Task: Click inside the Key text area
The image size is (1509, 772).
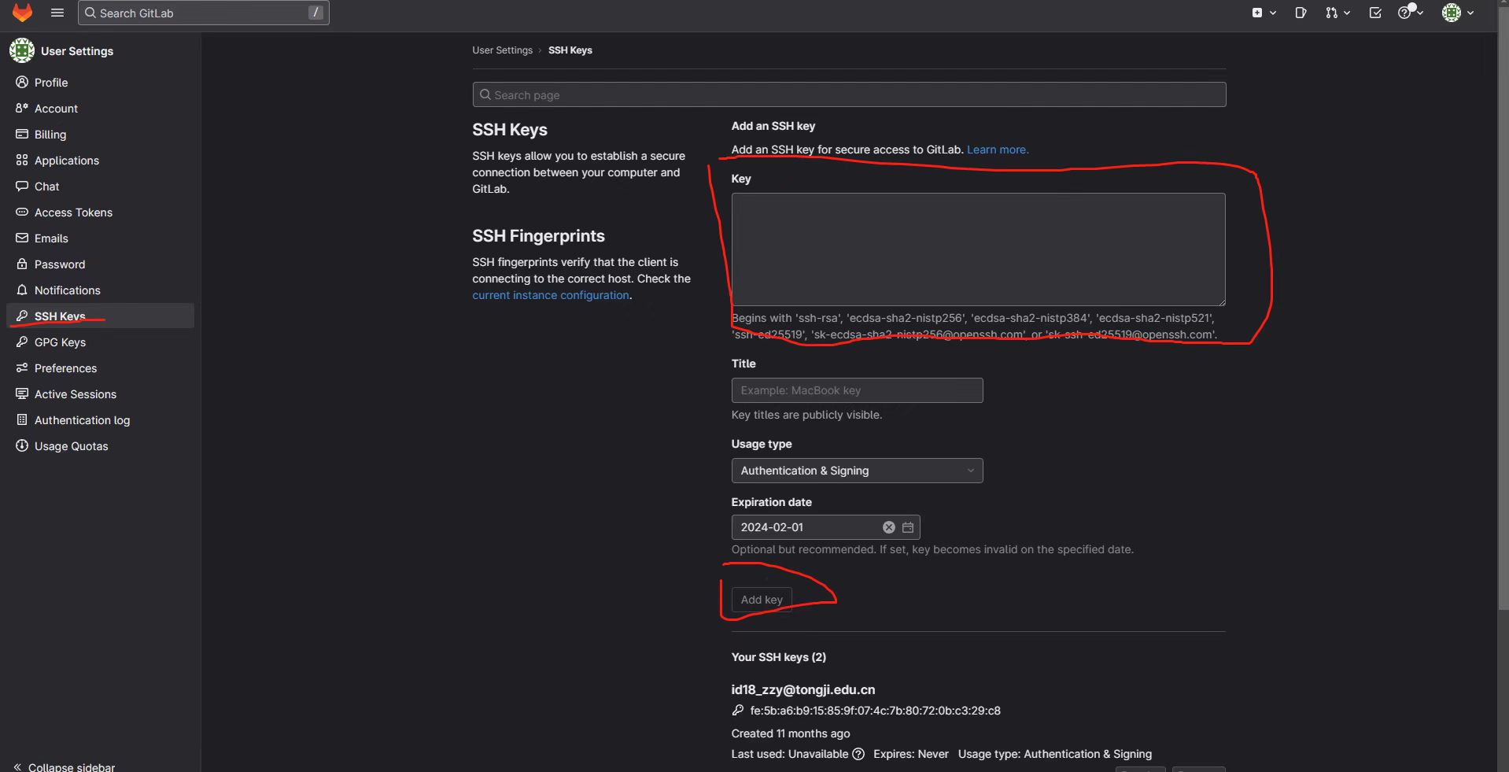Action: click(978, 249)
